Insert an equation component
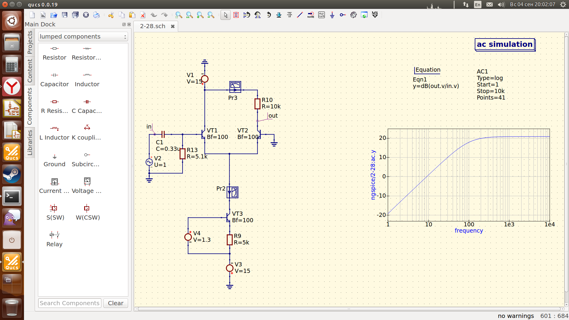Screen dimensions: 569x320 pos(322,15)
